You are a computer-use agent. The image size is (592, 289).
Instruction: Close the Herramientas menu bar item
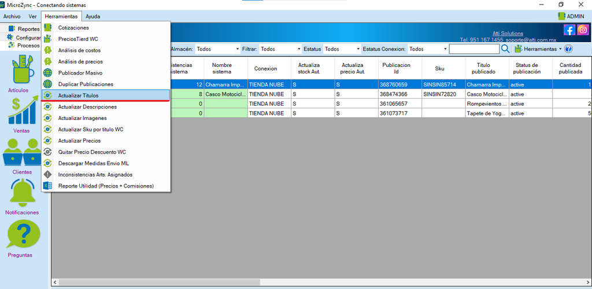point(61,16)
